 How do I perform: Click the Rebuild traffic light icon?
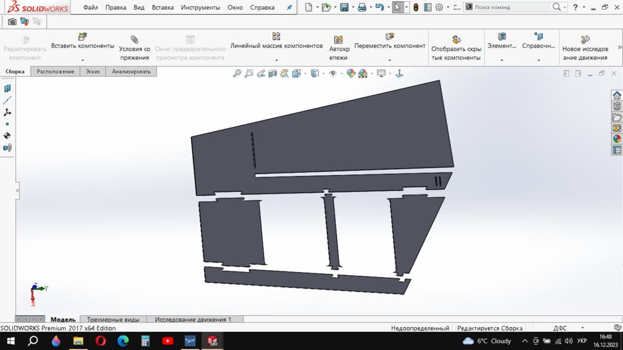point(416,7)
